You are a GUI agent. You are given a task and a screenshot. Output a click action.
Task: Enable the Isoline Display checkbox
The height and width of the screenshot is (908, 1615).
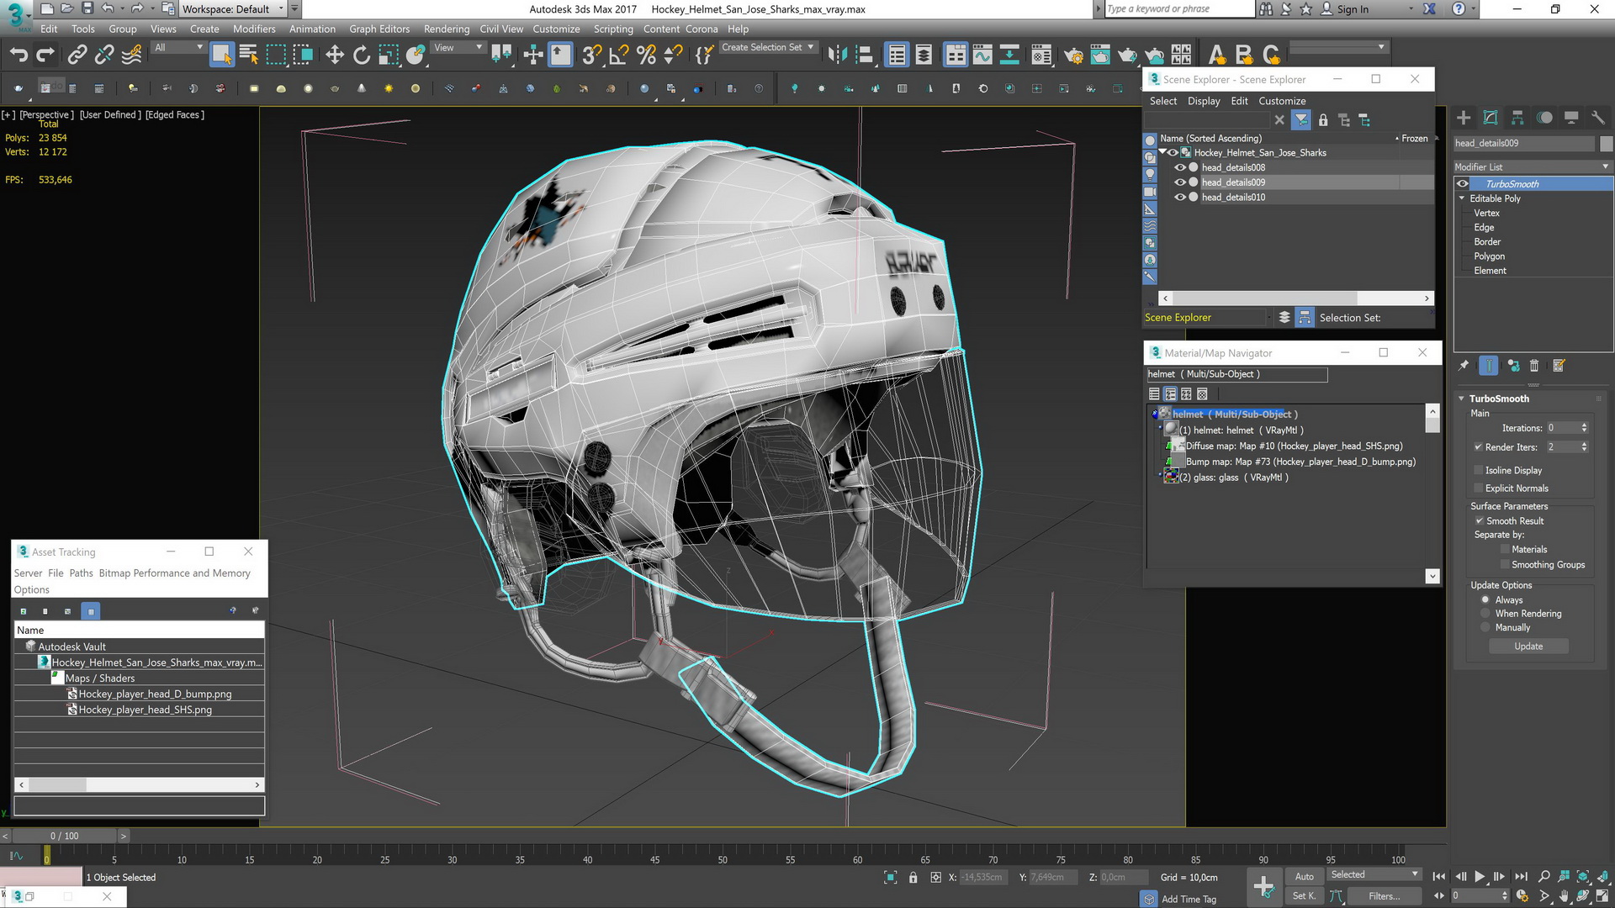pyautogui.click(x=1479, y=471)
